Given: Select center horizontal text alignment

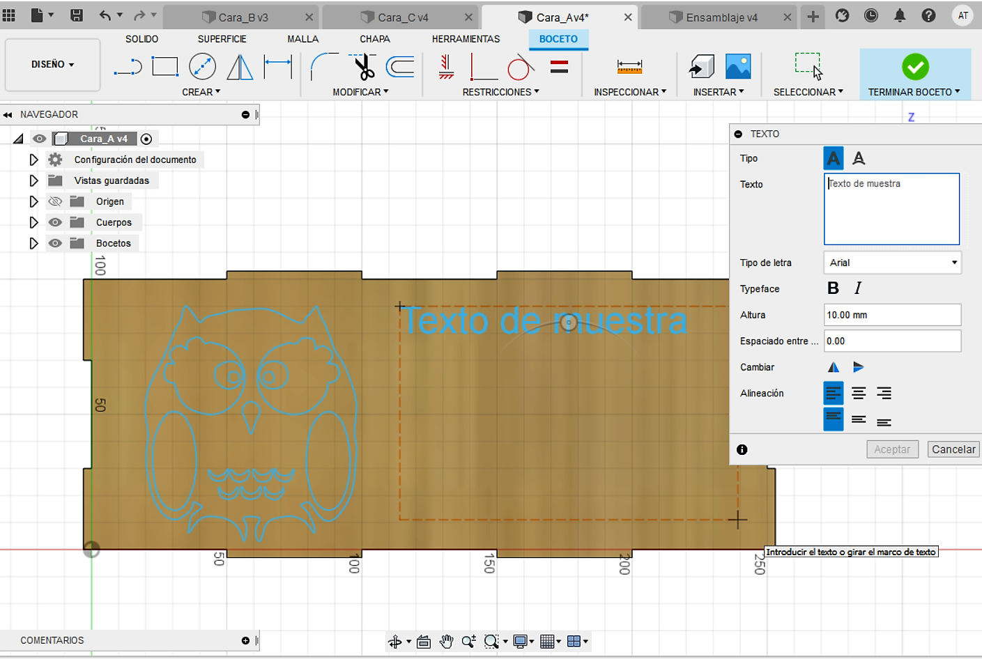Looking at the screenshot, I should (x=859, y=394).
